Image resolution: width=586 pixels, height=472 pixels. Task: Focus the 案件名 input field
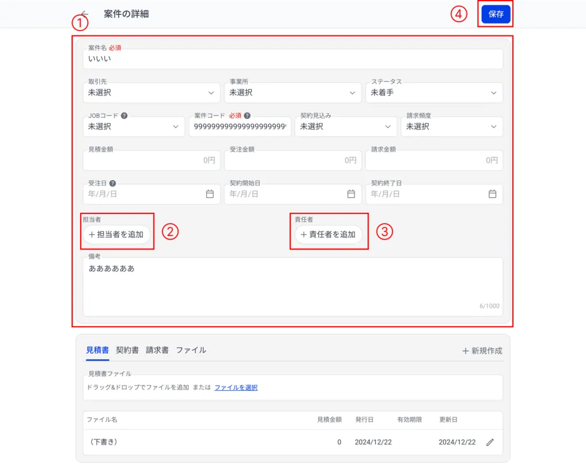[x=292, y=59]
